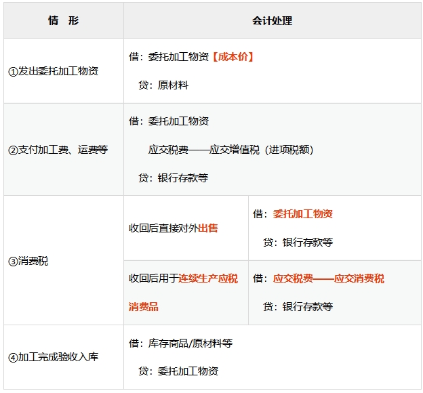
Task: Click the ④加工完成验收入库 row label
Action: [x=53, y=356]
